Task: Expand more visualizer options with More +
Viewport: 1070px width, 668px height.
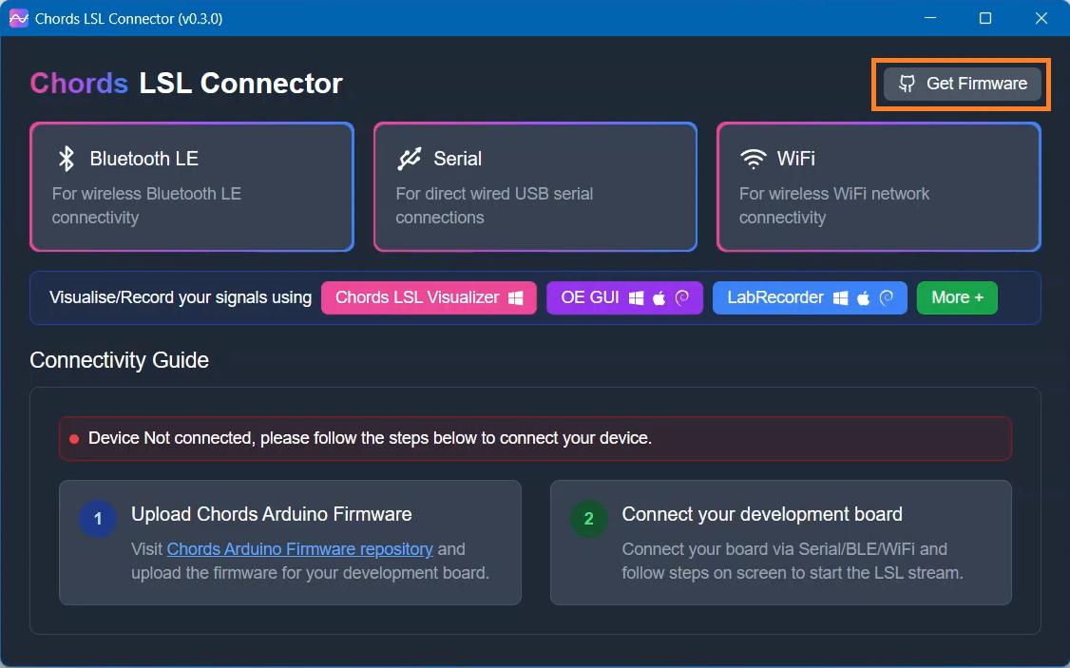Action: click(x=957, y=297)
